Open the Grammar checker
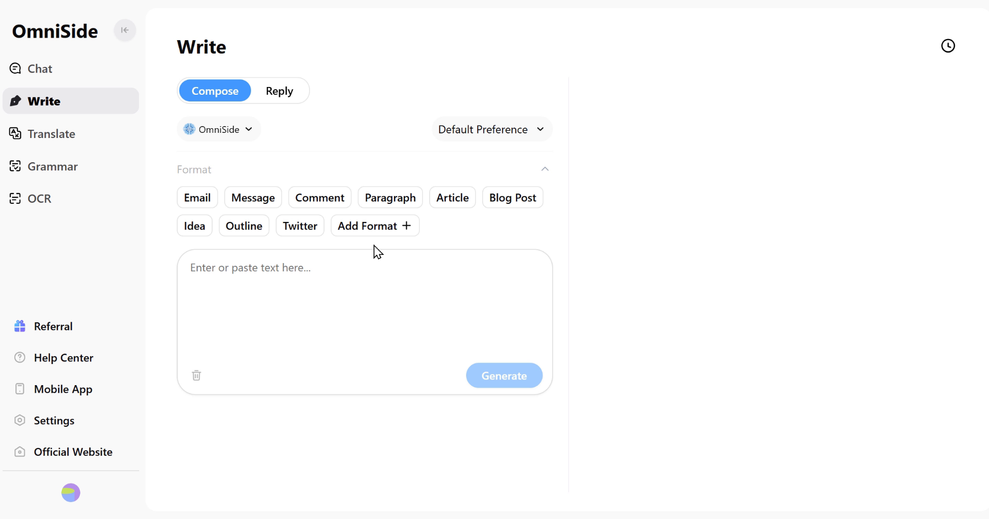This screenshot has width=989, height=519. (x=52, y=166)
